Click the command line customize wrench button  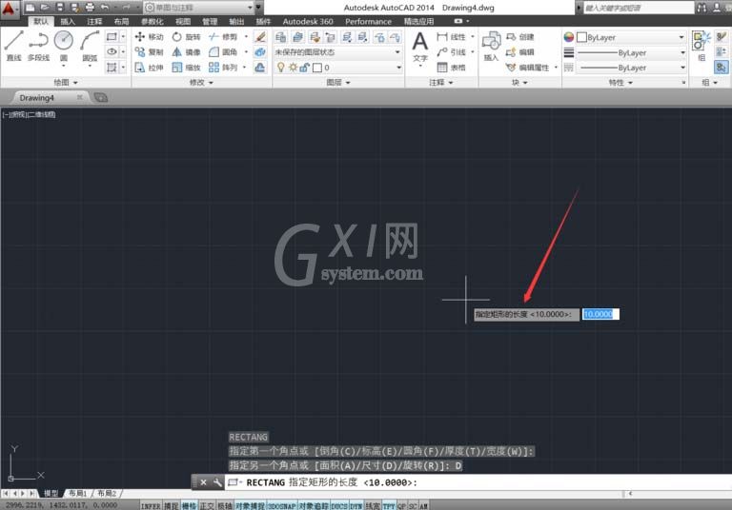[217, 482]
